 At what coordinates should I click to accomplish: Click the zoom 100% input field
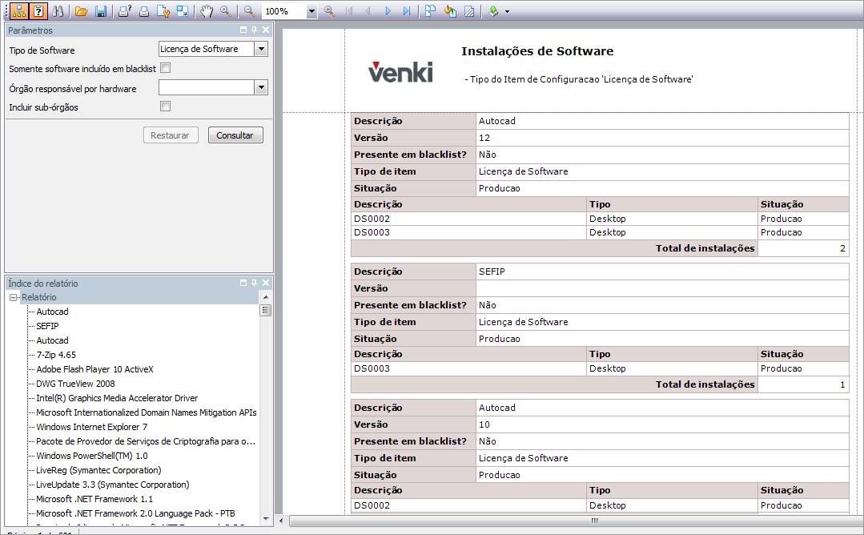283,11
